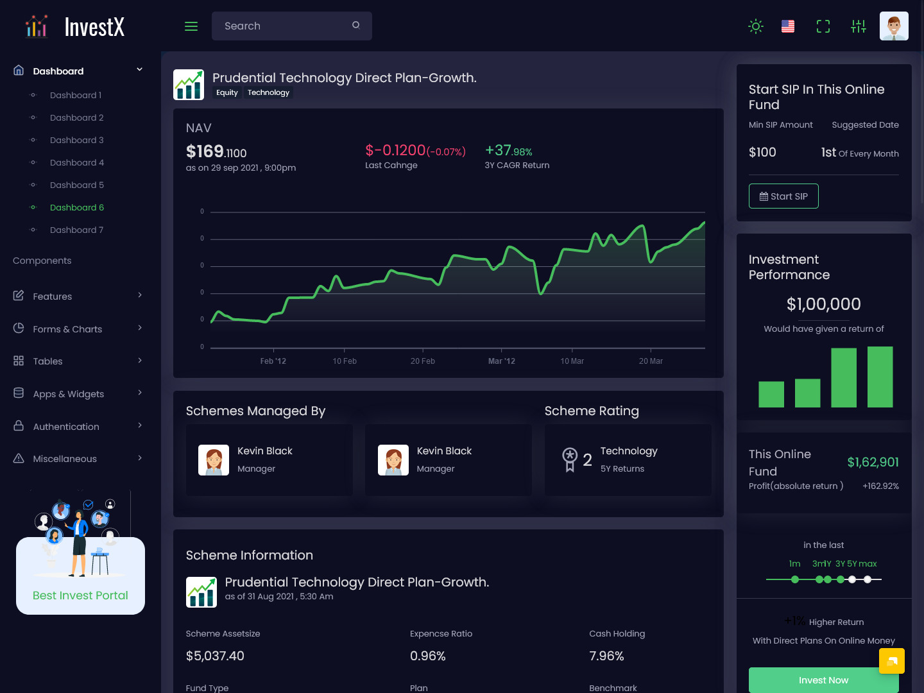Image resolution: width=924 pixels, height=693 pixels.
Task: Collapse the Dashboard menu chevron
Action: (x=139, y=69)
